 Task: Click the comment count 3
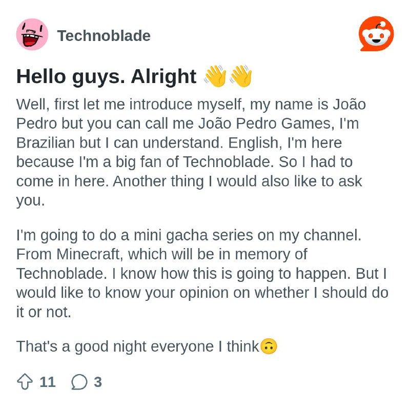(98, 382)
